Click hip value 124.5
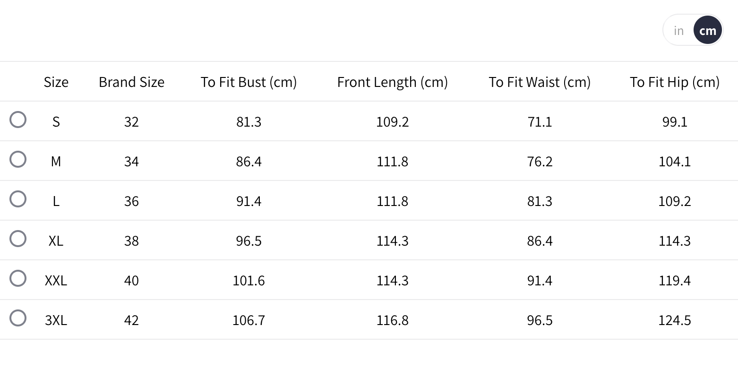This screenshot has width=738, height=377. (674, 320)
